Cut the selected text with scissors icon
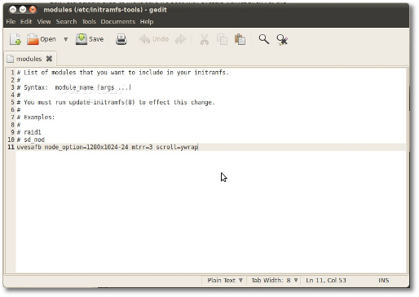 point(205,39)
